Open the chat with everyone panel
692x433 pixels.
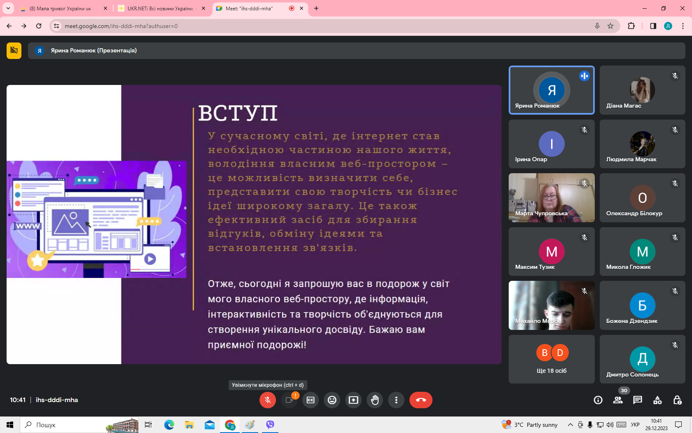point(638,400)
